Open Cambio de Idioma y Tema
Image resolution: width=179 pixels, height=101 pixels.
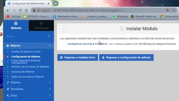(x=26, y=52)
